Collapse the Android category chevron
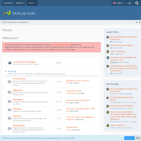141x141 pixels. click(x=6, y=72)
